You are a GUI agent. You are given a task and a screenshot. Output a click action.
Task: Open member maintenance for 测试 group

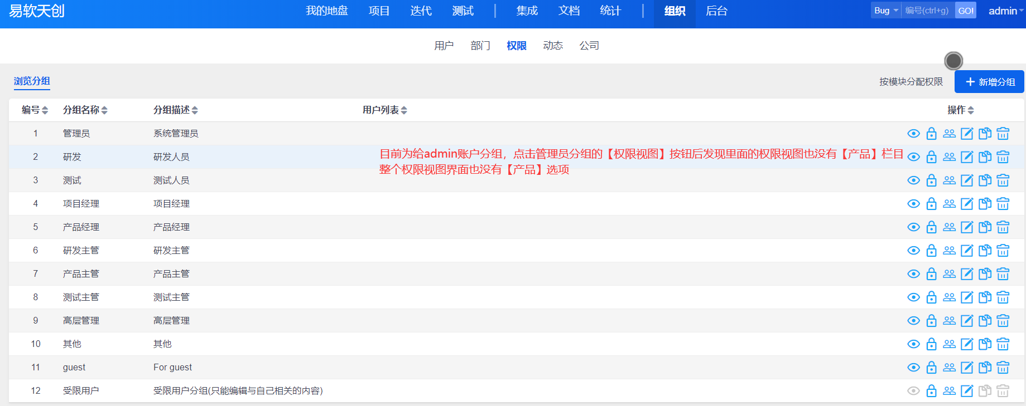coord(949,180)
